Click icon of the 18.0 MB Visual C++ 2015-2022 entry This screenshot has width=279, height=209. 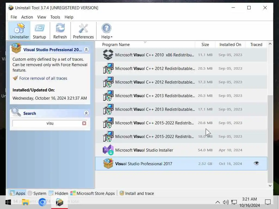pyautogui.click(x=108, y=137)
